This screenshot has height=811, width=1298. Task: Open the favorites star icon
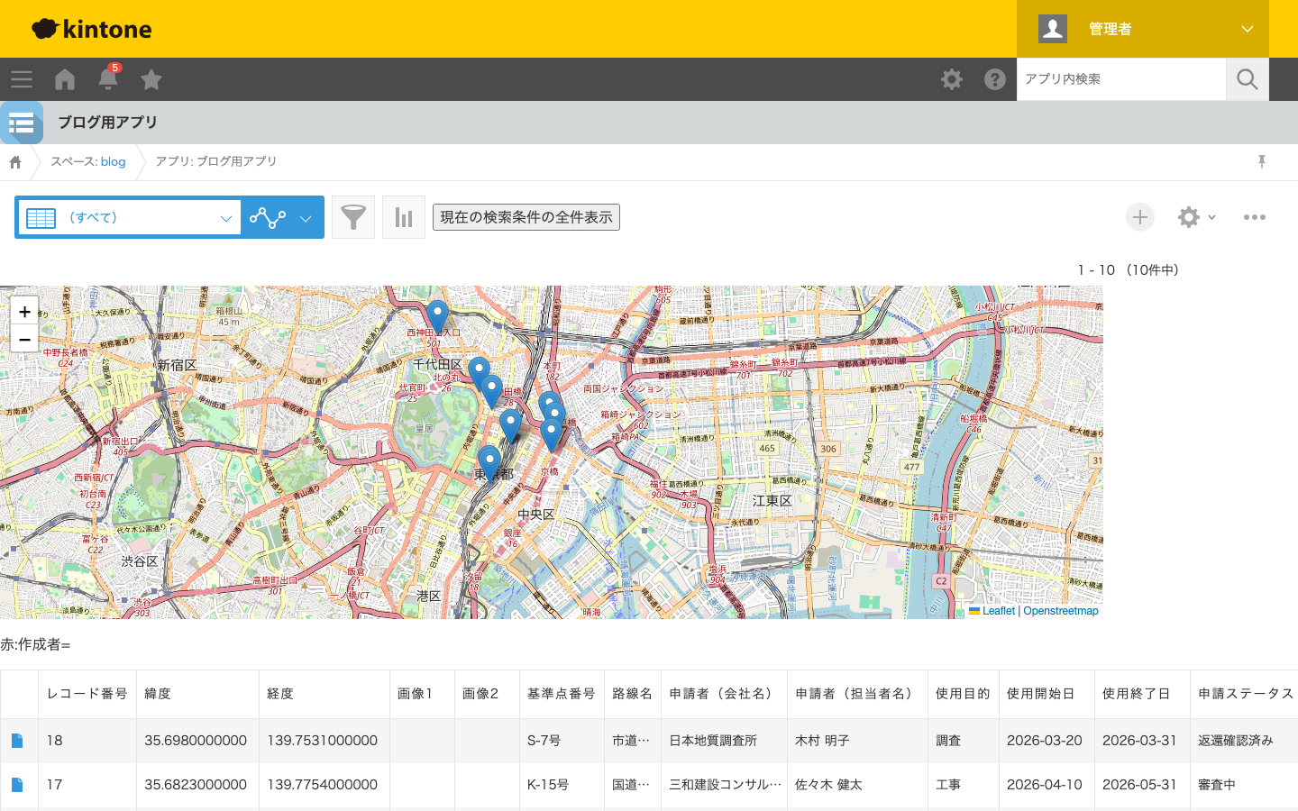click(x=151, y=79)
